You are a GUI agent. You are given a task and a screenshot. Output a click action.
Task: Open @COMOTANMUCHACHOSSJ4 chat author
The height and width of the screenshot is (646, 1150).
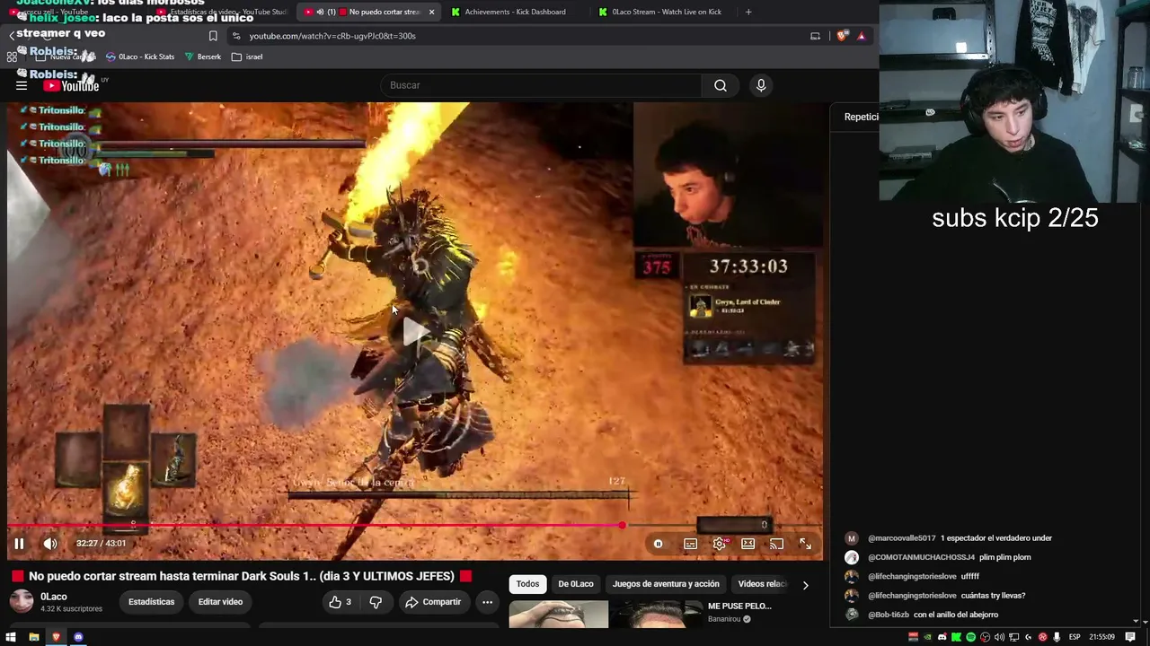pyautogui.click(x=921, y=557)
